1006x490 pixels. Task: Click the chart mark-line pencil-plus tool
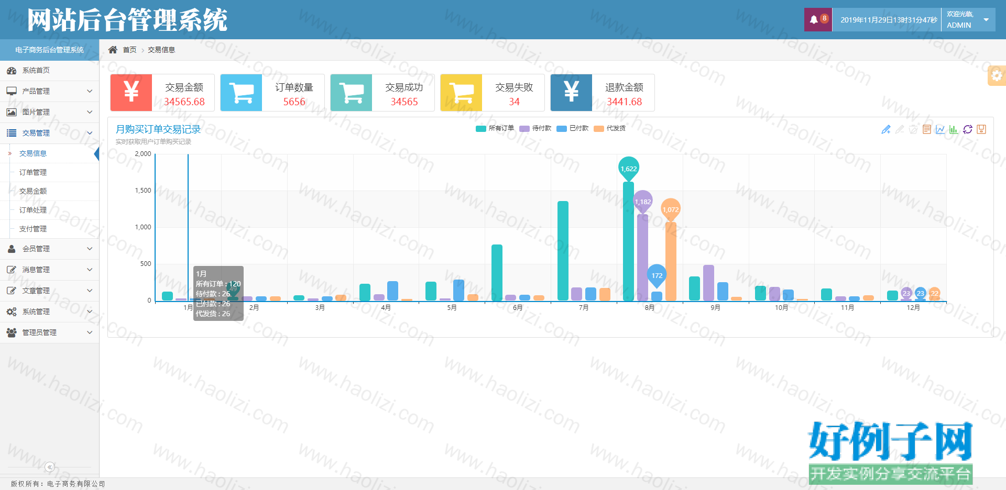point(886,129)
